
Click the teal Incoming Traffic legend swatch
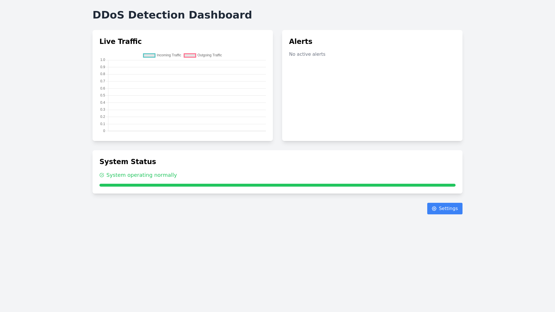click(x=149, y=55)
